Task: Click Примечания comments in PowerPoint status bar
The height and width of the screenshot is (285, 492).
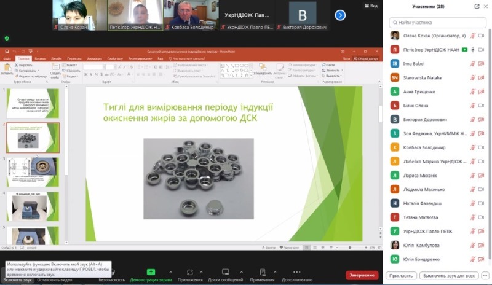Action: click(x=289, y=248)
